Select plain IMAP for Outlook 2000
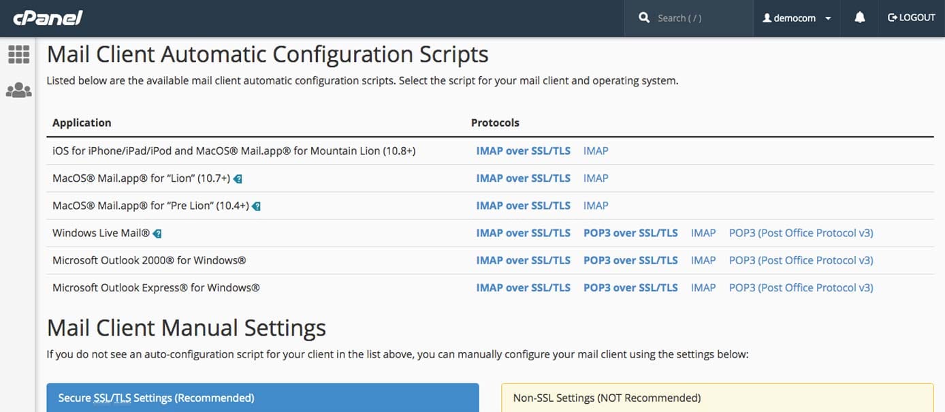945x412 pixels. click(x=703, y=260)
